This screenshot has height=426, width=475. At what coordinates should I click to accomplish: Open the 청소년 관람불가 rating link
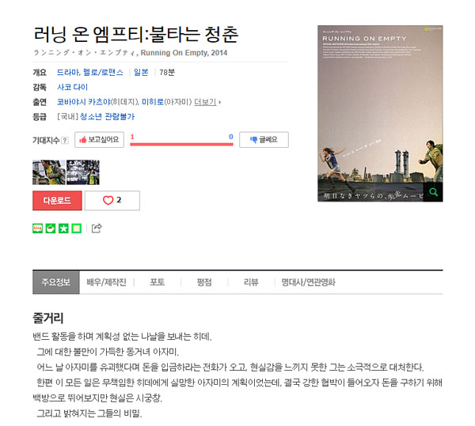click(x=107, y=116)
